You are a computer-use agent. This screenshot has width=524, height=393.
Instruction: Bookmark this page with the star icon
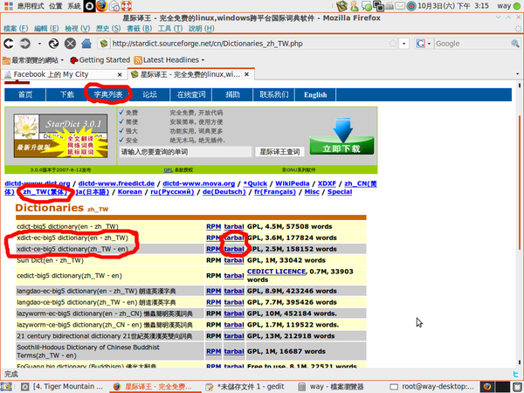pos(393,44)
